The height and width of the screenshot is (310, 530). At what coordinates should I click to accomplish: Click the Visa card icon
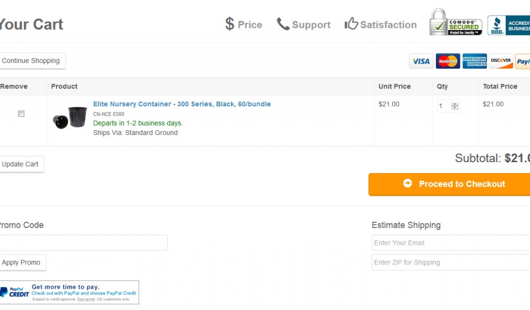click(x=421, y=61)
